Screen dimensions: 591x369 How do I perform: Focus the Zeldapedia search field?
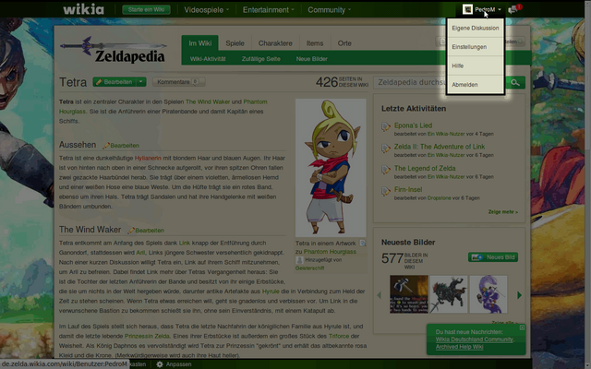[410, 82]
